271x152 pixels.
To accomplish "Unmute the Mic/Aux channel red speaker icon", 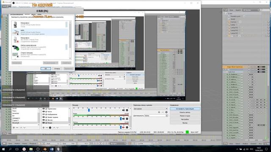I will [123, 128].
